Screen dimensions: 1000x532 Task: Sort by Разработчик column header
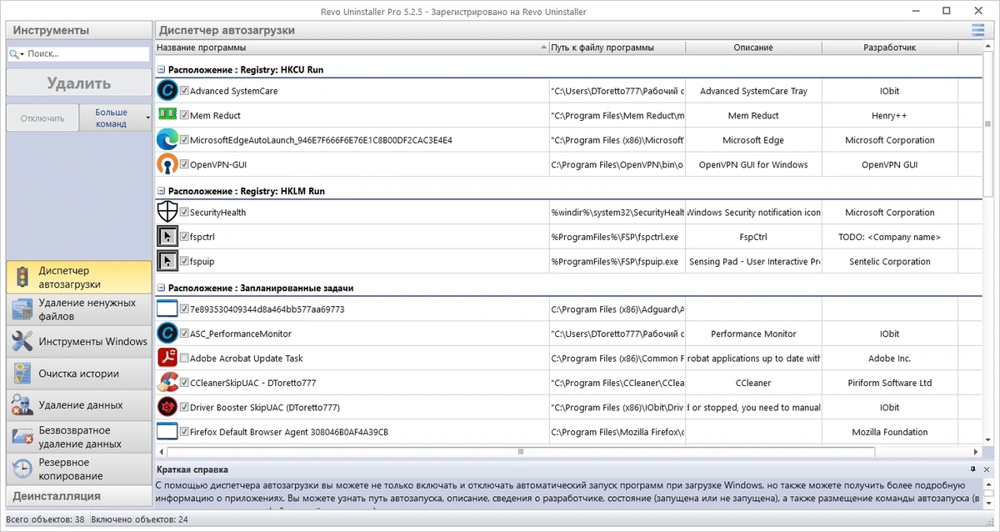click(x=889, y=48)
